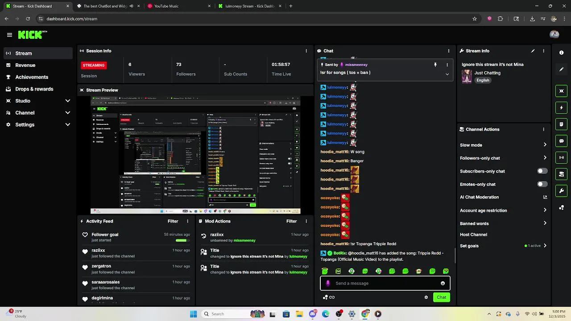This screenshot has height=321, width=571.
Task: Toggle Subscribers-only chat switch
Action: (542, 171)
